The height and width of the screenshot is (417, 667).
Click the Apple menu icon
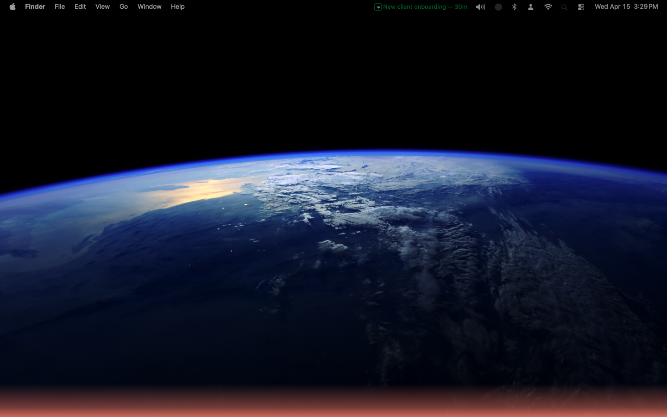13,6
